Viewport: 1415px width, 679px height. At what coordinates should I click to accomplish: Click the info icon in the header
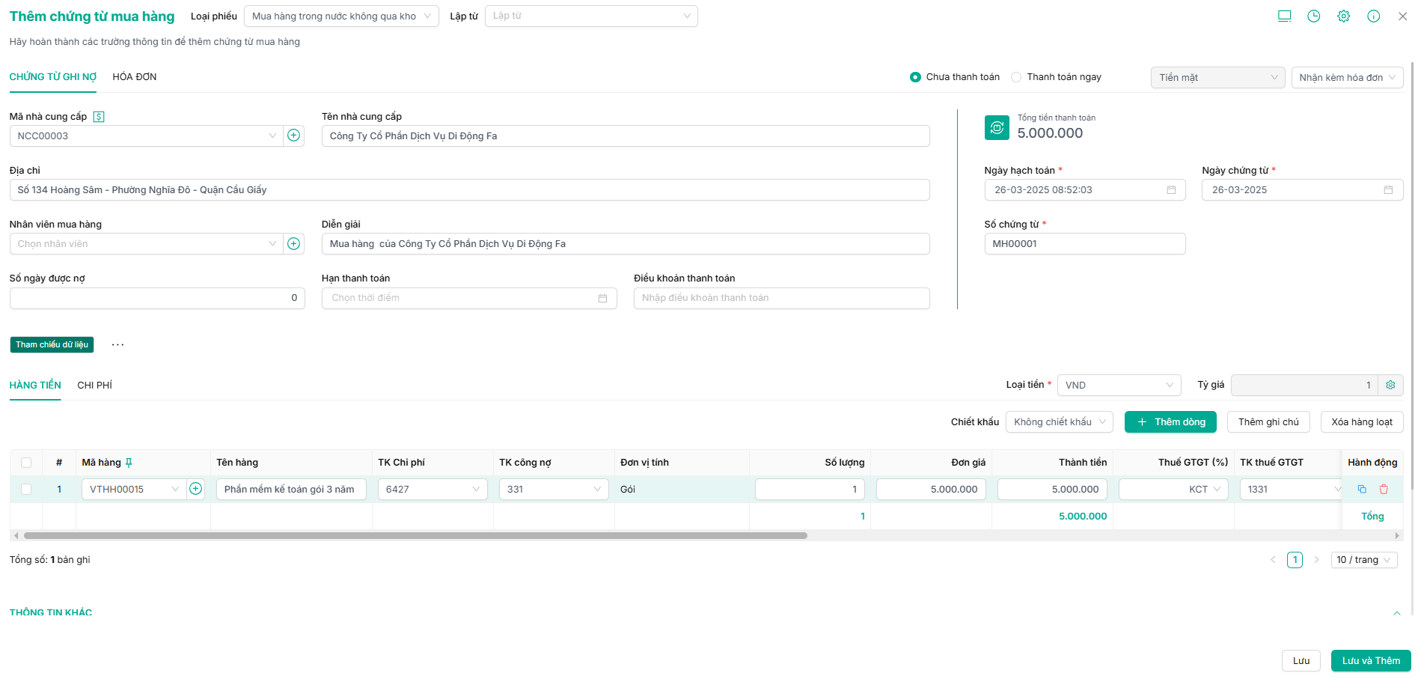click(1373, 16)
